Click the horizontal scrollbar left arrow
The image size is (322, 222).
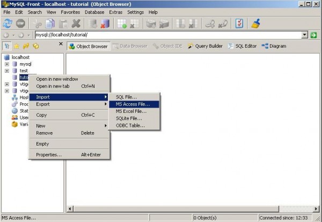[70, 209]
